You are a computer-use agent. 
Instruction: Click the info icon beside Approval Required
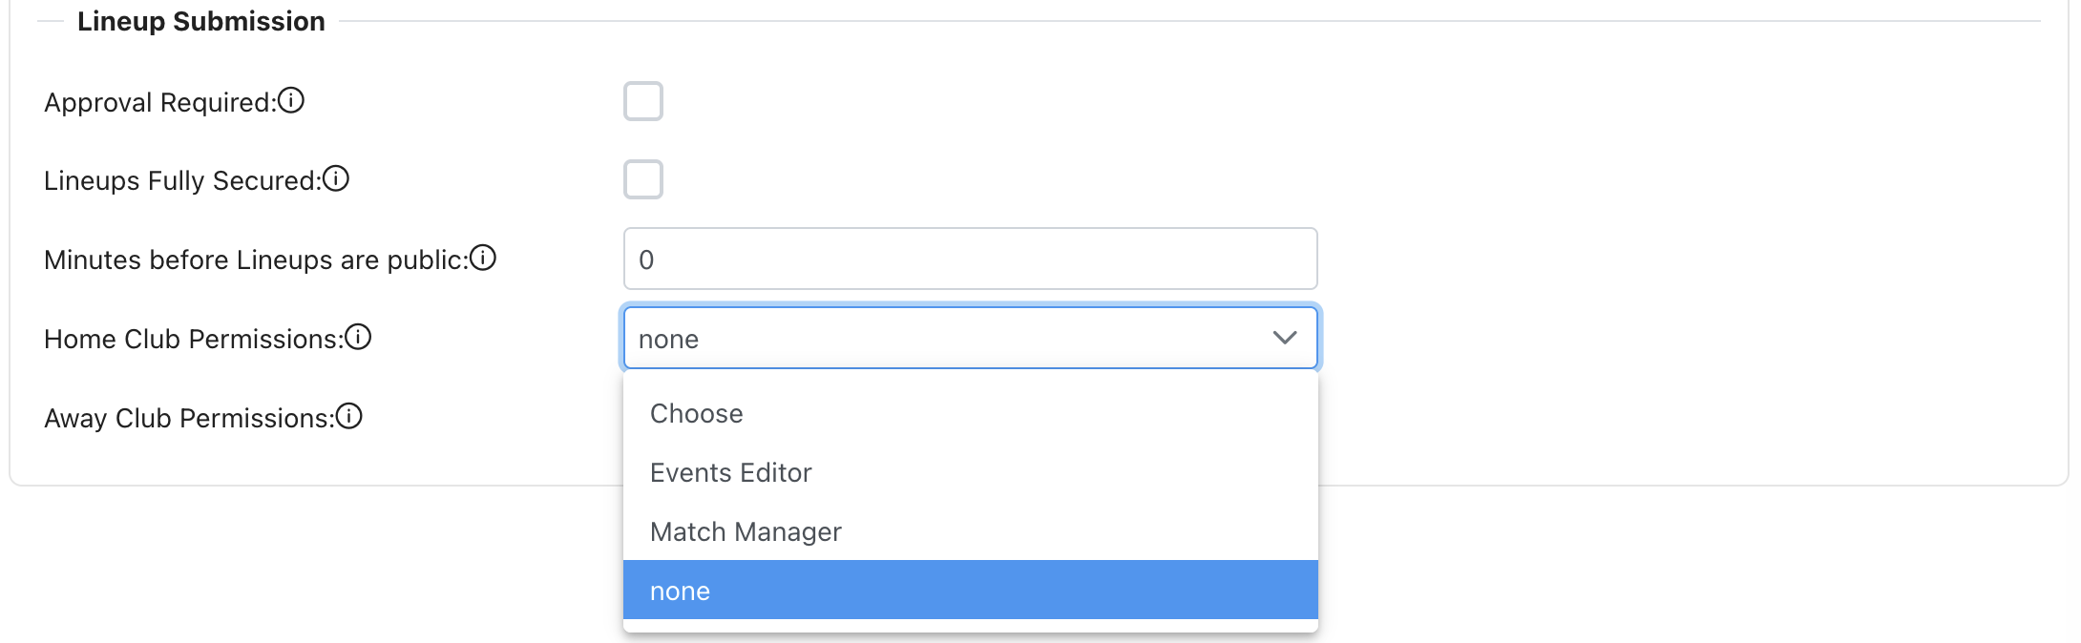[x=291, y=100]
